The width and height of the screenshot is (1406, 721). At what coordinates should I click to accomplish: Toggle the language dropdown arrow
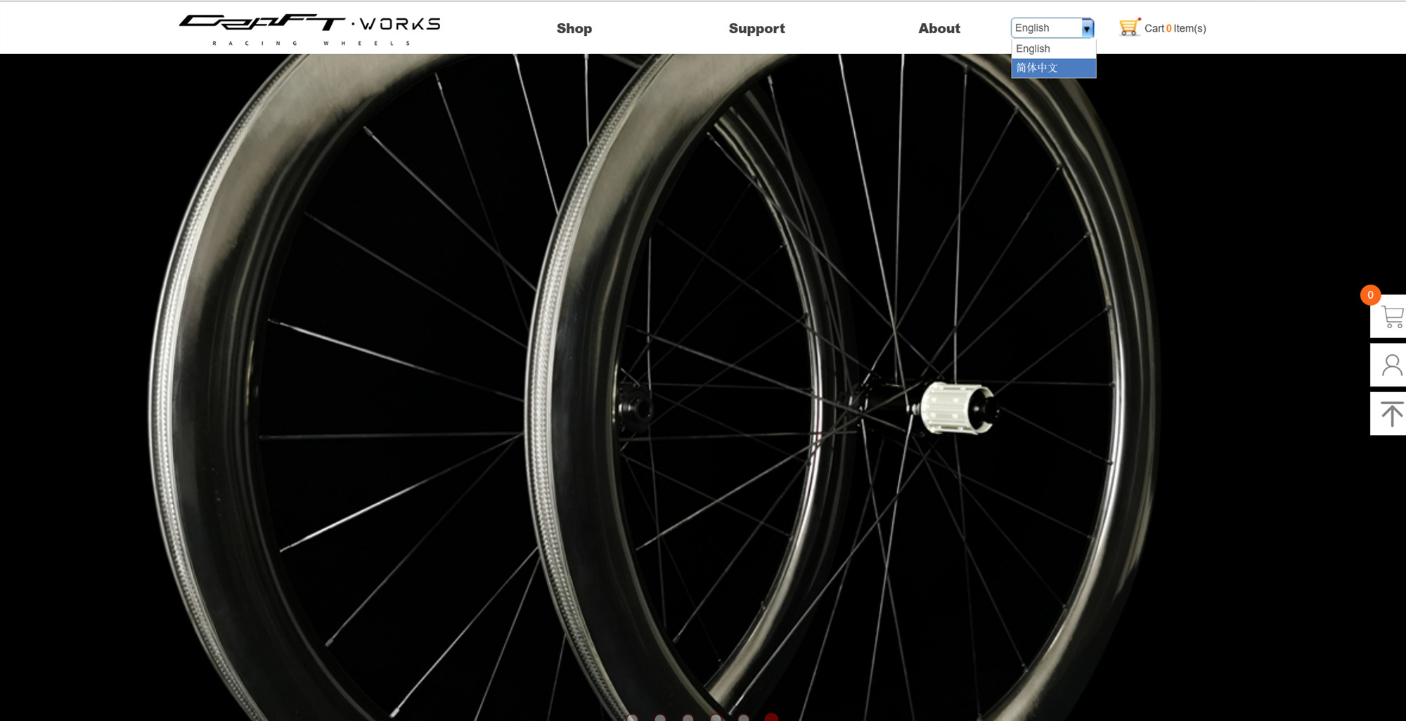1087,28
